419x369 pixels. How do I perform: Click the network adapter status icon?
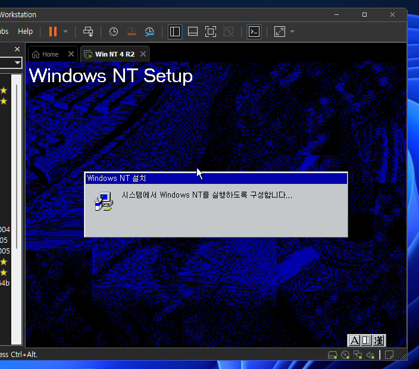(358, 355)
